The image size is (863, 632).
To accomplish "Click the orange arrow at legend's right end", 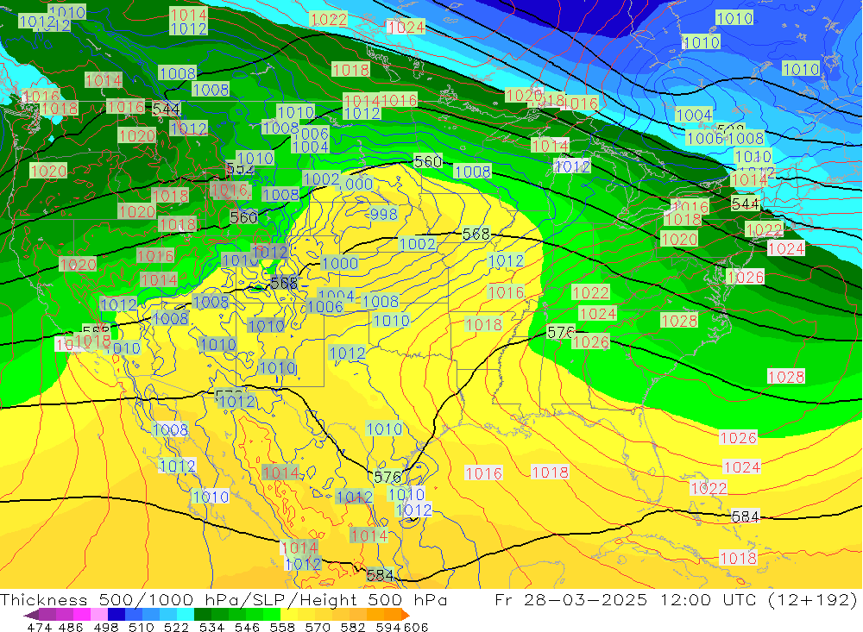I will [x=406, y=615].
